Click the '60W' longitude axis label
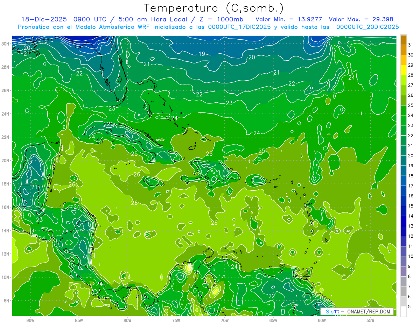 click(322, 320)
